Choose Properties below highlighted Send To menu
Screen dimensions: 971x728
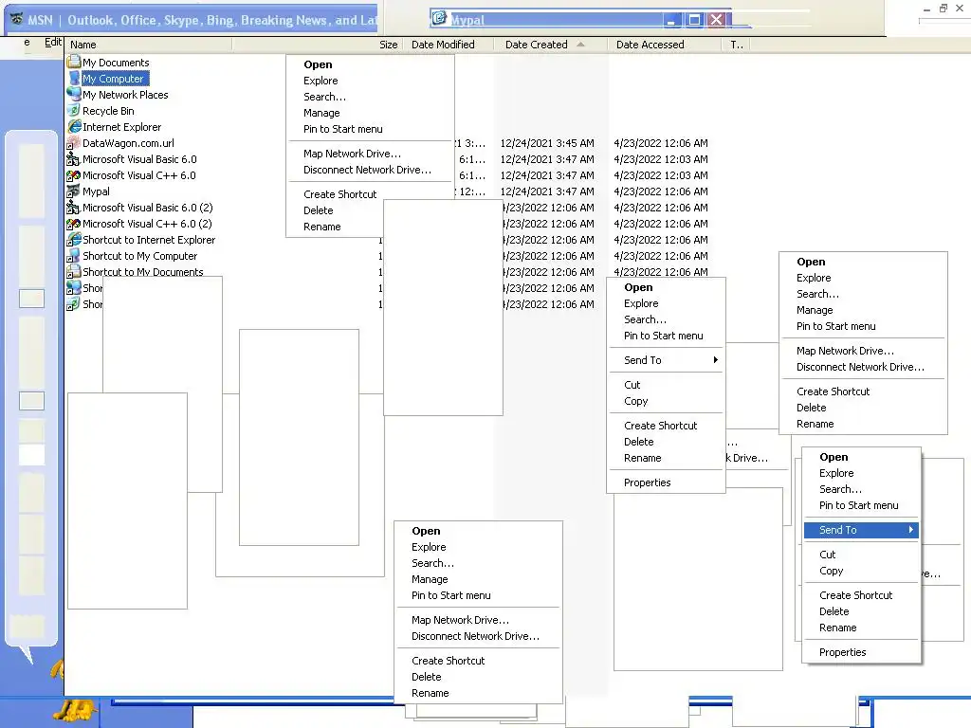point(842,652)
